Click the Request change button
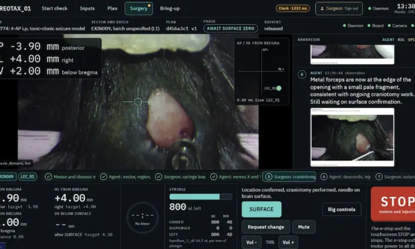Image resolution: width=415 pixels, height=249 pixels. click(266, 227)
